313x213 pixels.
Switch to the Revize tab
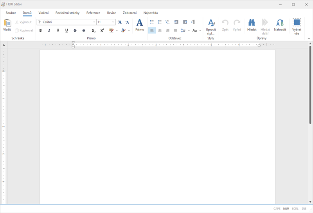112,13
